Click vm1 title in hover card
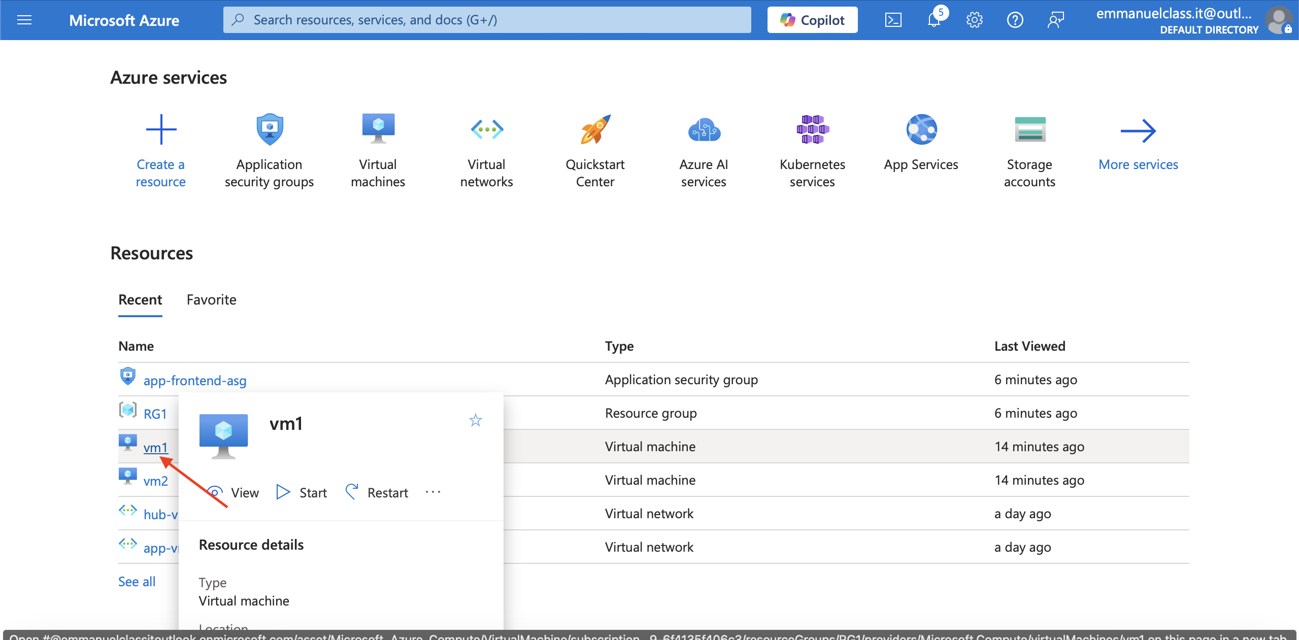 [286, 423]
